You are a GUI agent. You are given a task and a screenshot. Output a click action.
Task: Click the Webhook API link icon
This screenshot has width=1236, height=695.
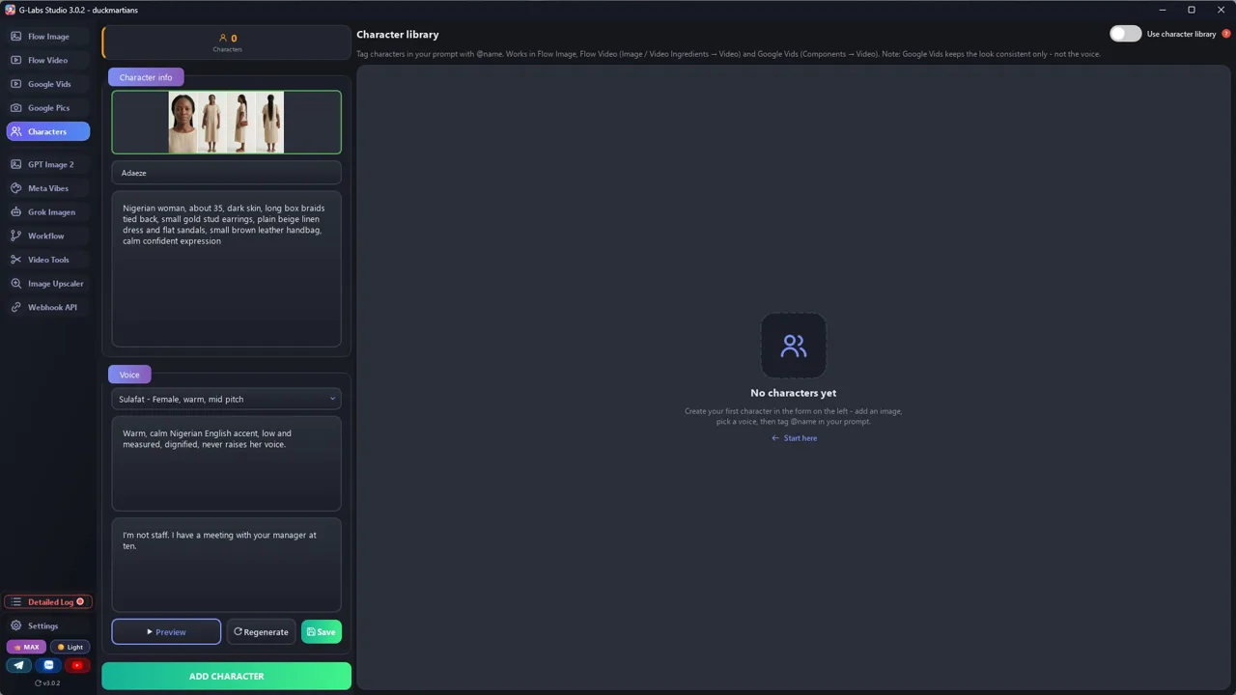coord(15,307)
